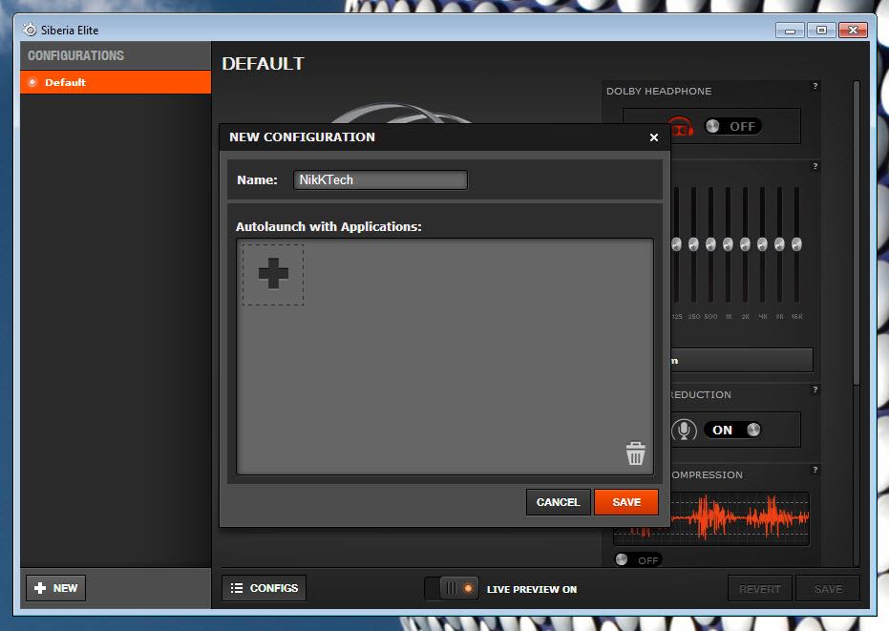The image size is (889, 631).
Task: Click the DEFAULT page title
Action: coord(264,64)
